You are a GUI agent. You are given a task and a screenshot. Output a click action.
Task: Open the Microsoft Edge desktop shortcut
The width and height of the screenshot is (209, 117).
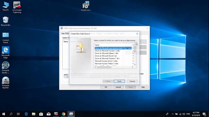coord(6,53)
